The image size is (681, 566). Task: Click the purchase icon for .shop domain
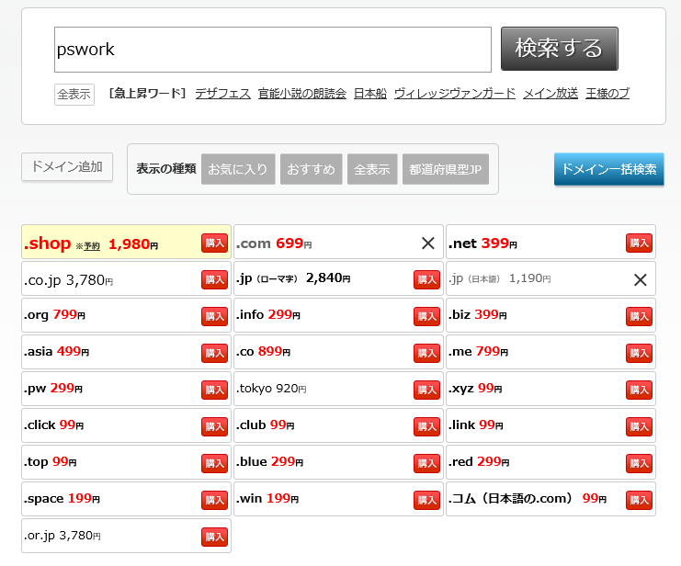pos(214,243)
